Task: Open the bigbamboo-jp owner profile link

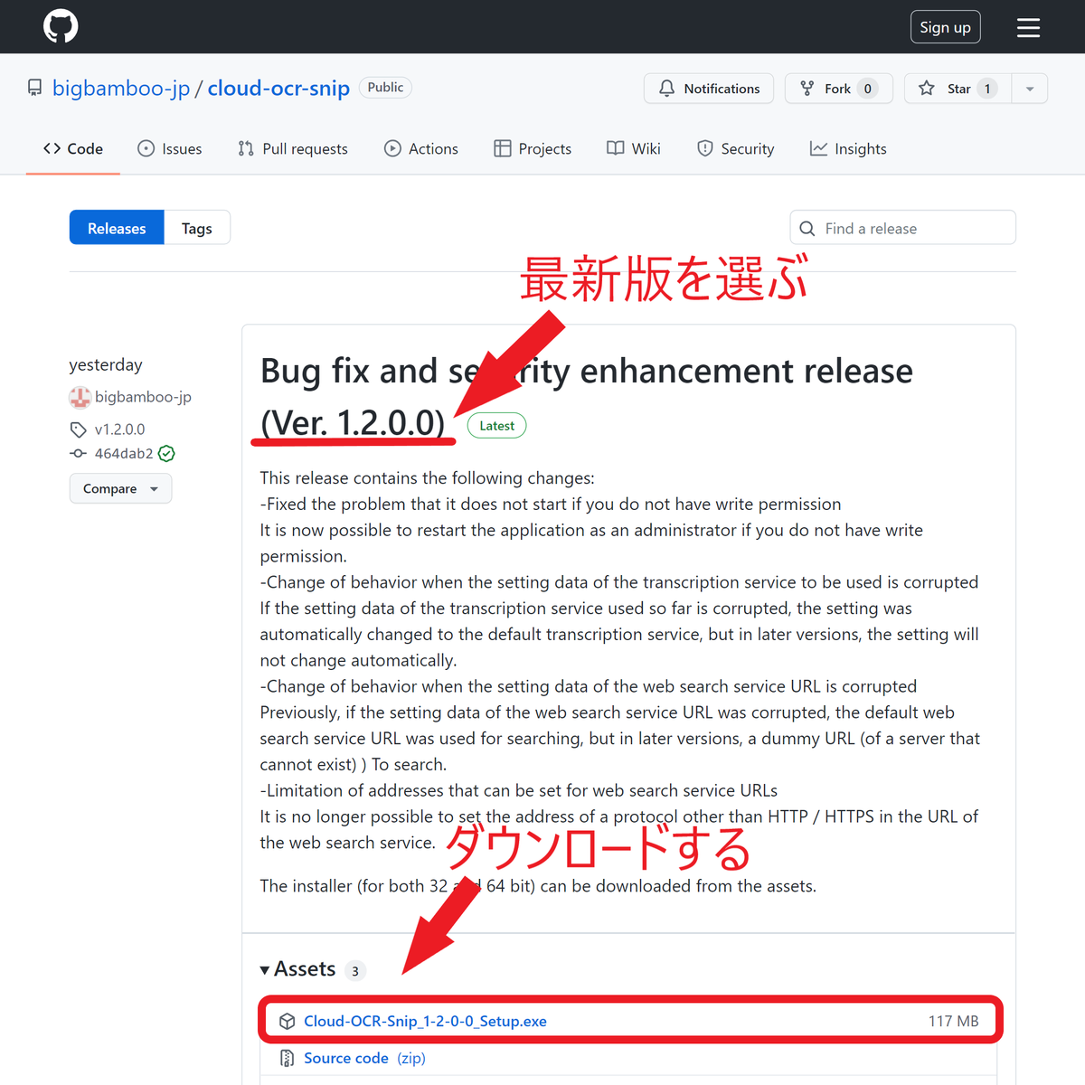Action: point(121,88)
